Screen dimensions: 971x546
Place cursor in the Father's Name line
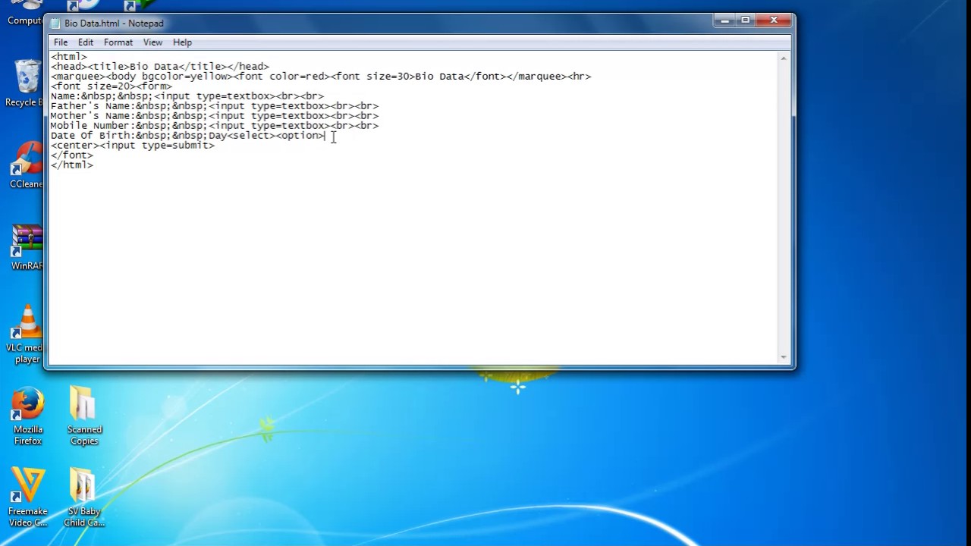pos(215,106)
